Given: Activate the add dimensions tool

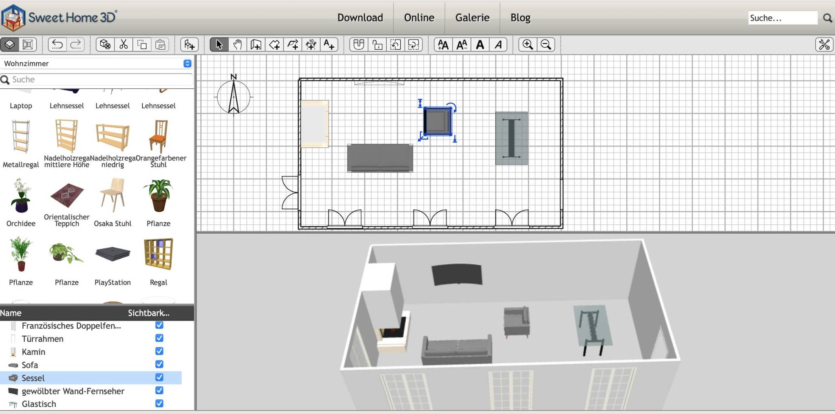Looking at the screenshot, I should 311,44.
